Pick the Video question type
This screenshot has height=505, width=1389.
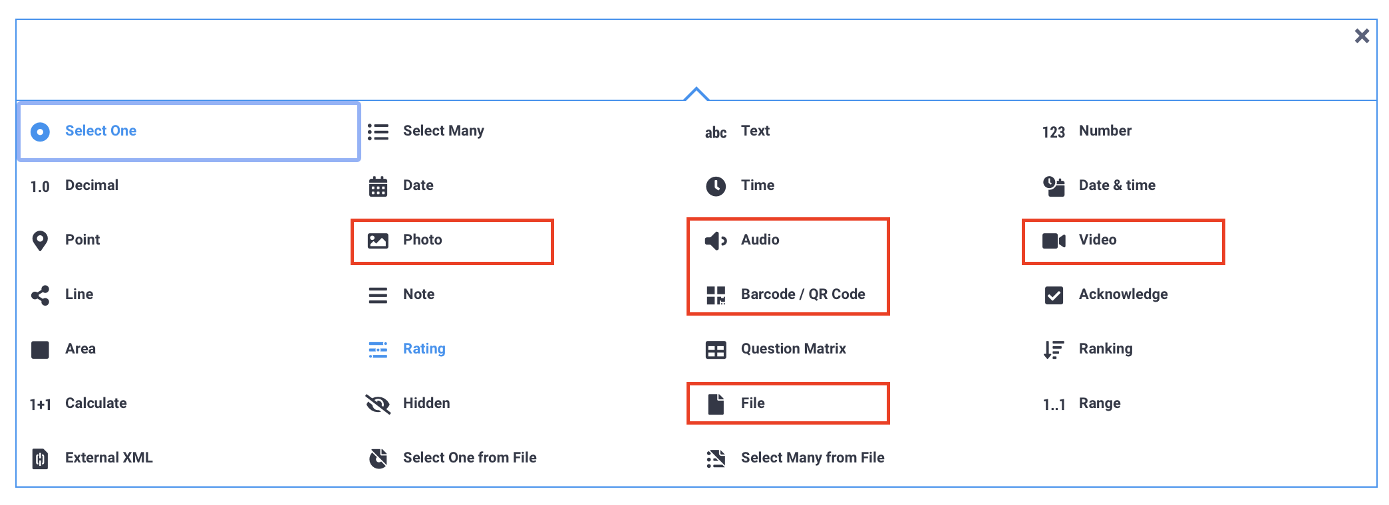point(1098,240)
